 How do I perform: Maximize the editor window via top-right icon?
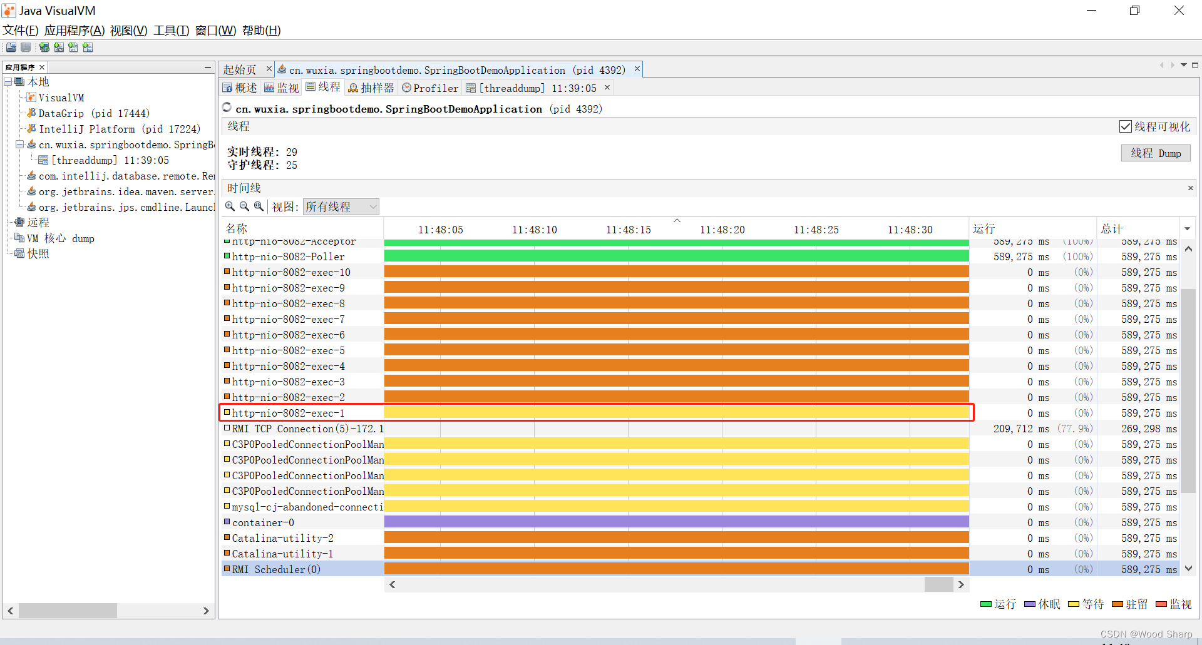(x=1195, y=65)
